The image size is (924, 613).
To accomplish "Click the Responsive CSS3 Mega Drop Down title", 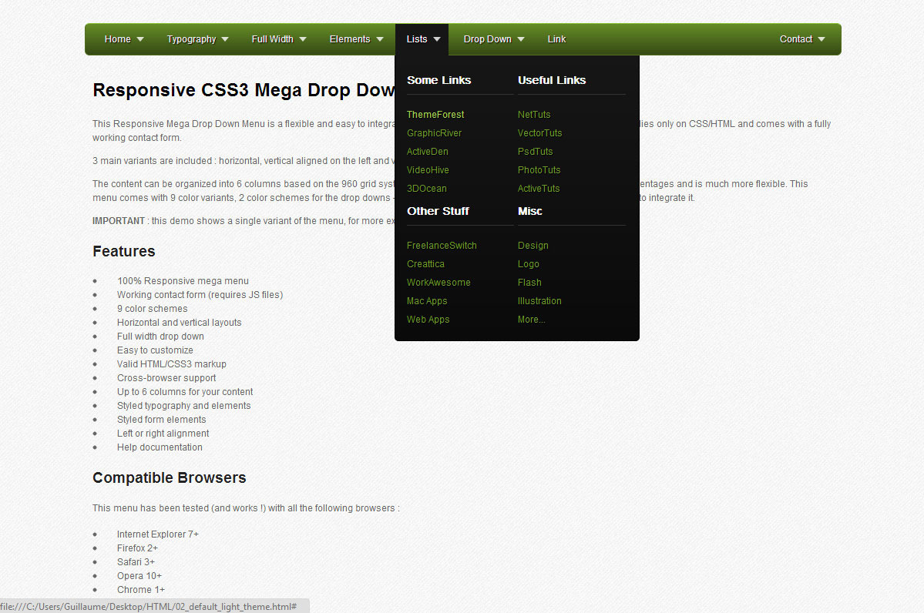I will (244, 90).
